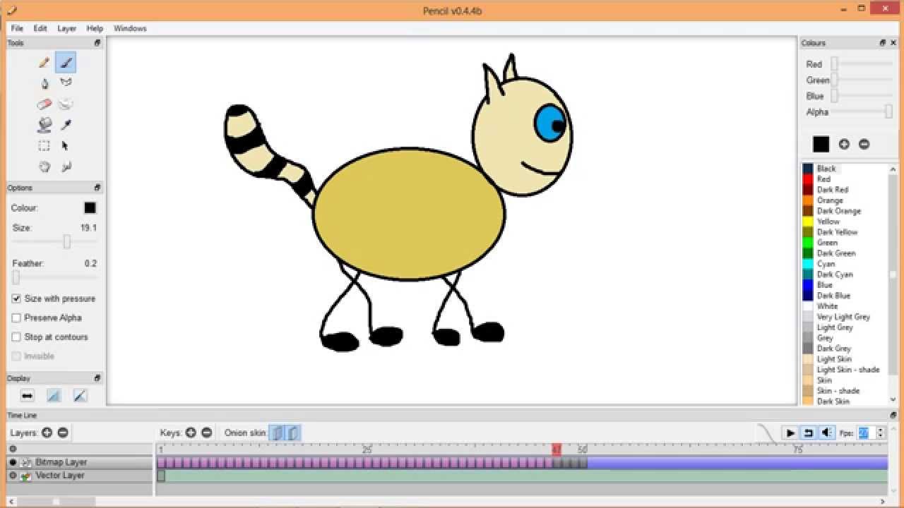Check the Stop at contours option
Viewport: 904px width, 508px height.
[16, 337]
